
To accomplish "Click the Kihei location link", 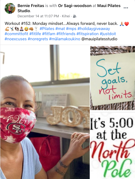I will click(66, 16).
